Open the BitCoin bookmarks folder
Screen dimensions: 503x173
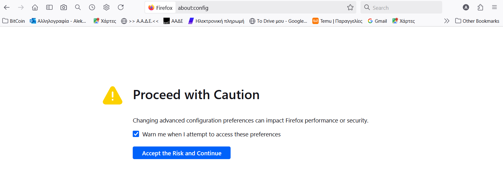point(14,21)
